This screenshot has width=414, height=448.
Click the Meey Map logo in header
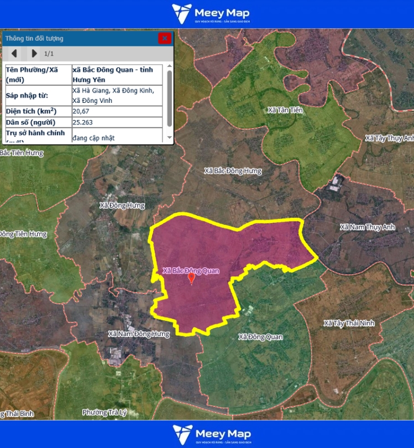click(x=211, y=14)
